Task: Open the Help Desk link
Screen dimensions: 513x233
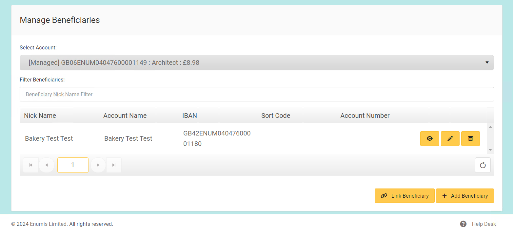Action: pos(484,224)
